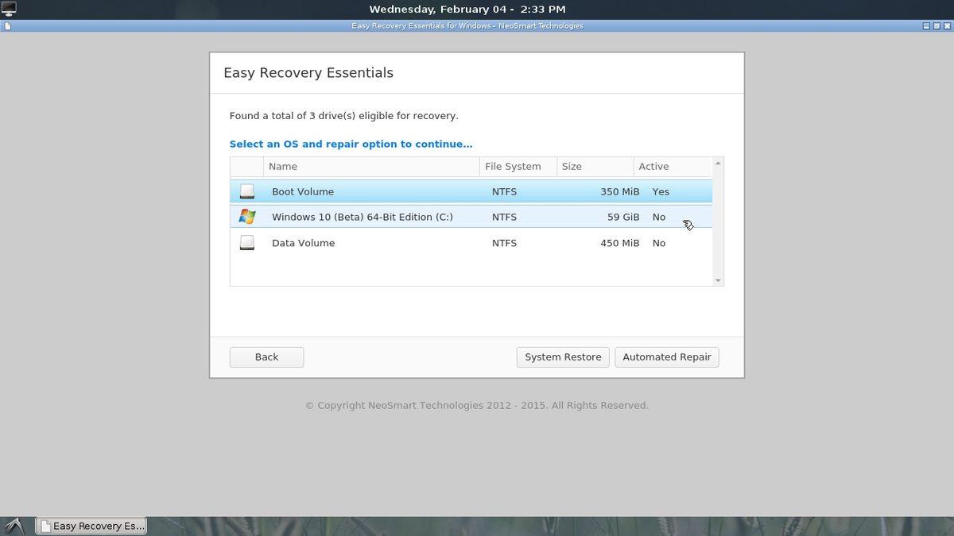The height and width of the screenshot is (536, 954).
Task: Click the Boot Volume drive icon
Action: click(x=247, y=191)
